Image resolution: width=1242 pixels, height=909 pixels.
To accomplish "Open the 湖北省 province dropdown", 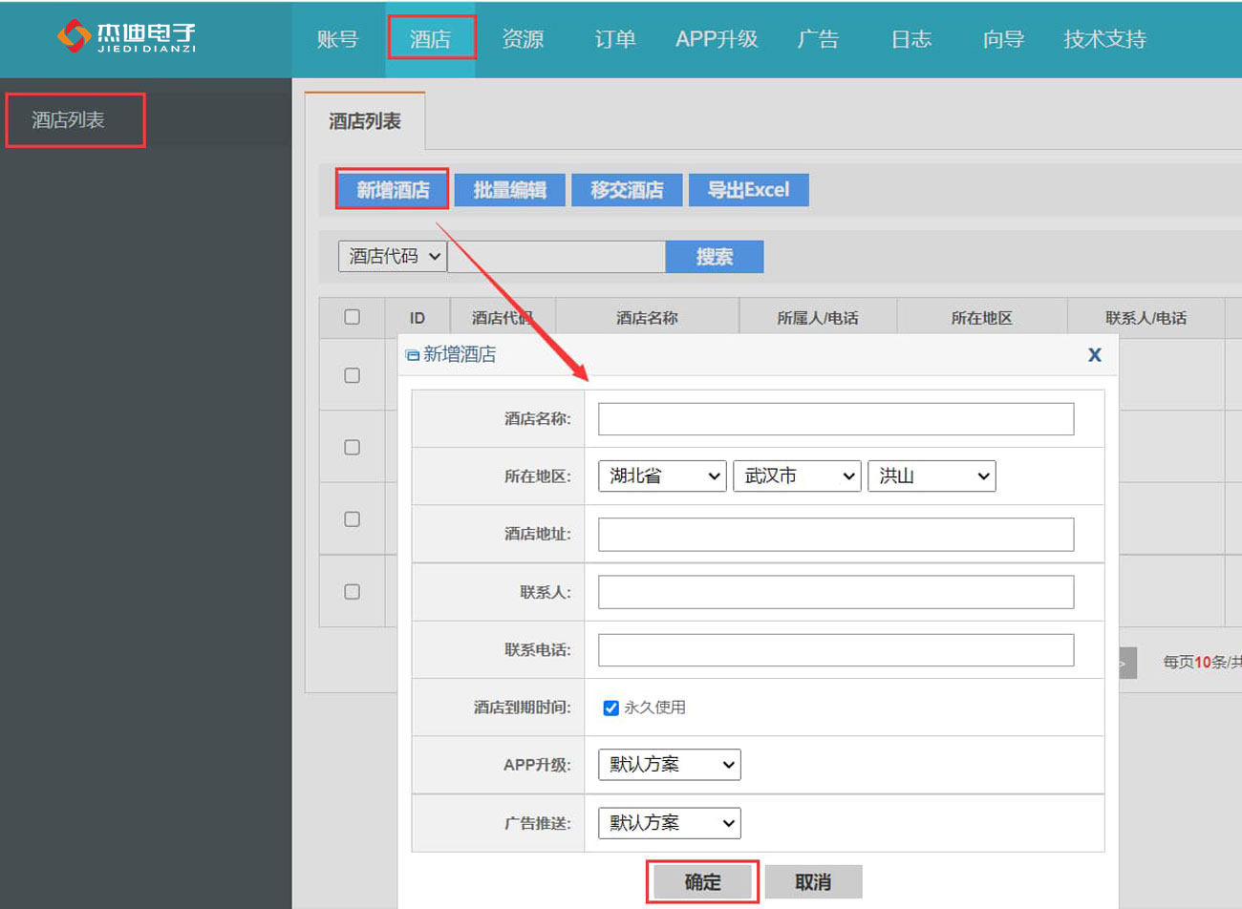I will click(662, 476).
